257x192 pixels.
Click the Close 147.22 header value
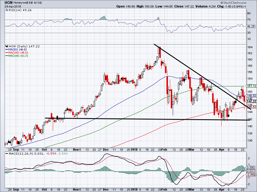pos(184,6)
